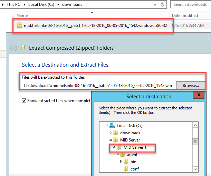Select the conf folder in tree
Image resolution: width=211 pixels, height=176 pixels.
tap(135, 169)
